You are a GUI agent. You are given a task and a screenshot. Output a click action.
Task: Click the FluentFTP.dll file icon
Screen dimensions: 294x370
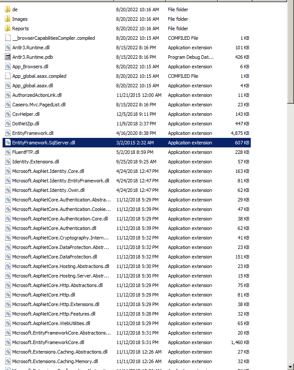click(x=8, y=152)
